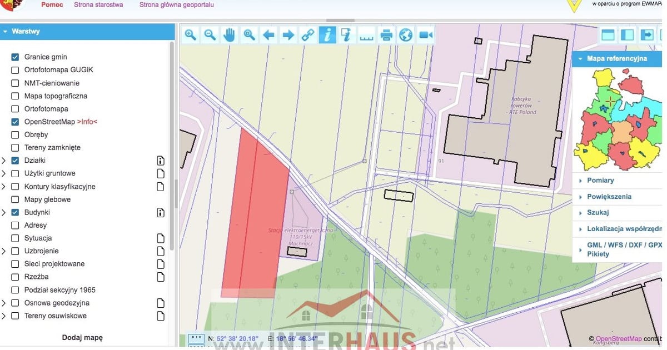Select the pan hand tool
The height and width of the screenshot is (350, 667).
pyautogui.click(x=229, y=35)
